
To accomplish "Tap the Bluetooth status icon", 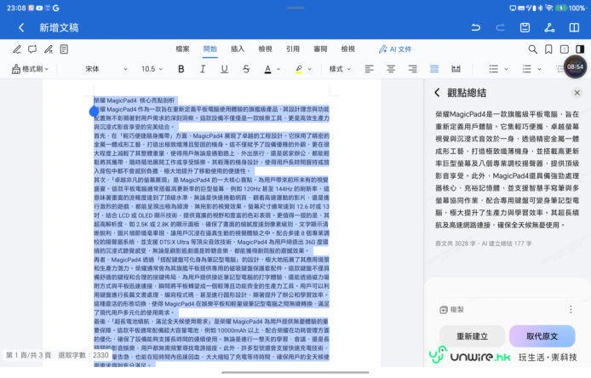I will click(x=540, y=8).
